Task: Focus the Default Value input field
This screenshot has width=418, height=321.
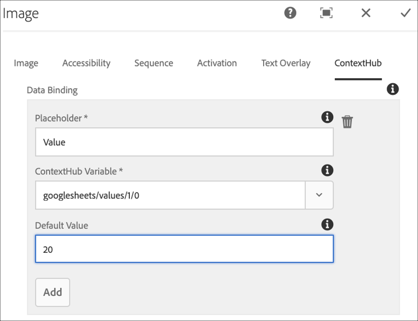Action: pos(184,249)
